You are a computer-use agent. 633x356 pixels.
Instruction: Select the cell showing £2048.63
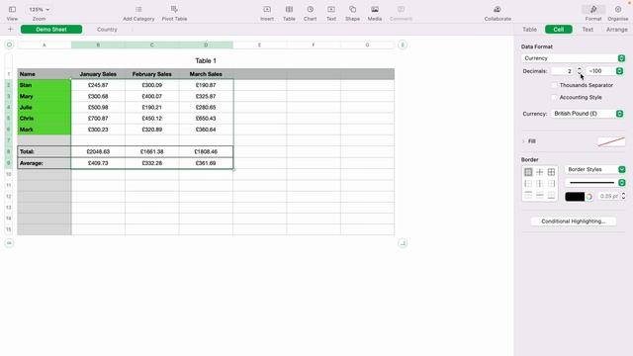tap(98, 151)
